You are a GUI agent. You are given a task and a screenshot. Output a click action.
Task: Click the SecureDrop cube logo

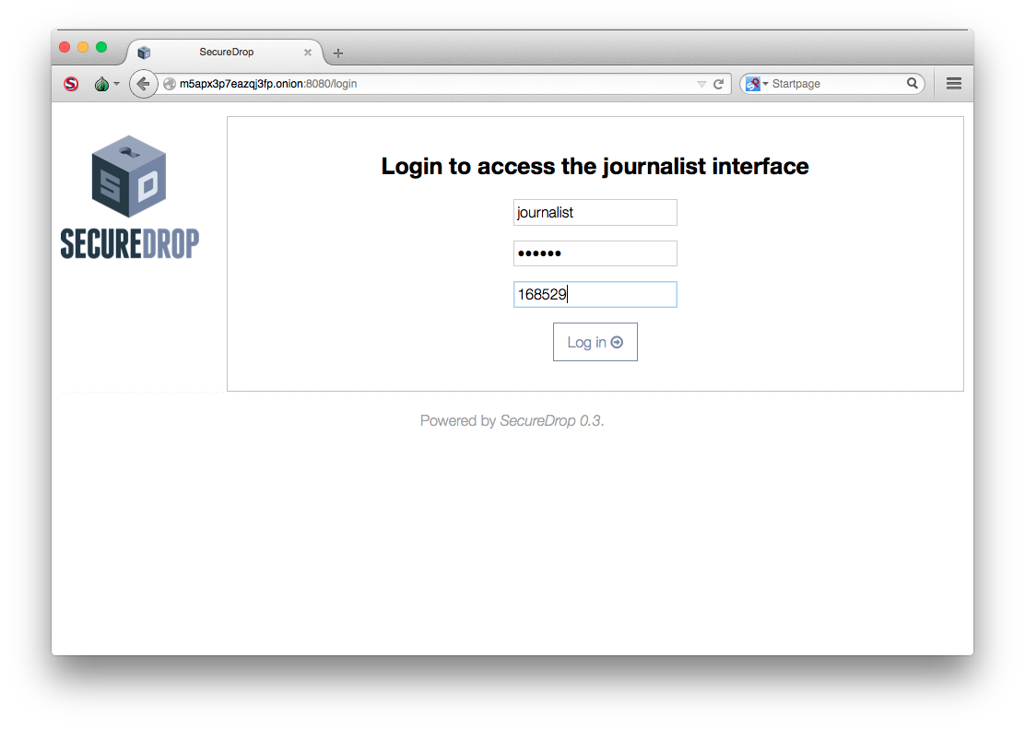129,176
